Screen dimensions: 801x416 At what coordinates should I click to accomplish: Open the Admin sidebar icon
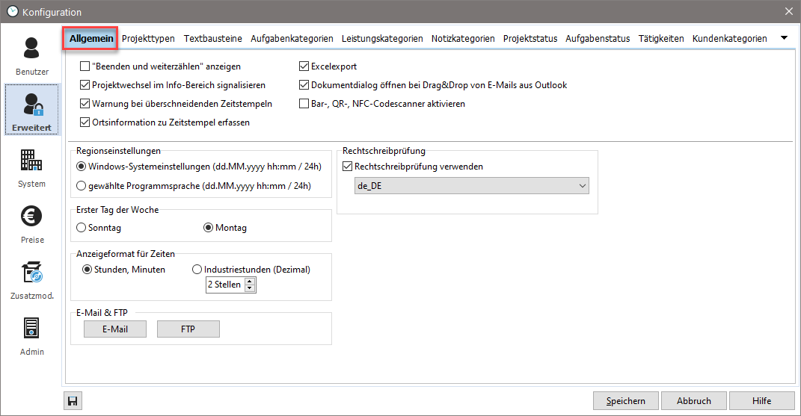[x=31, y=335]
